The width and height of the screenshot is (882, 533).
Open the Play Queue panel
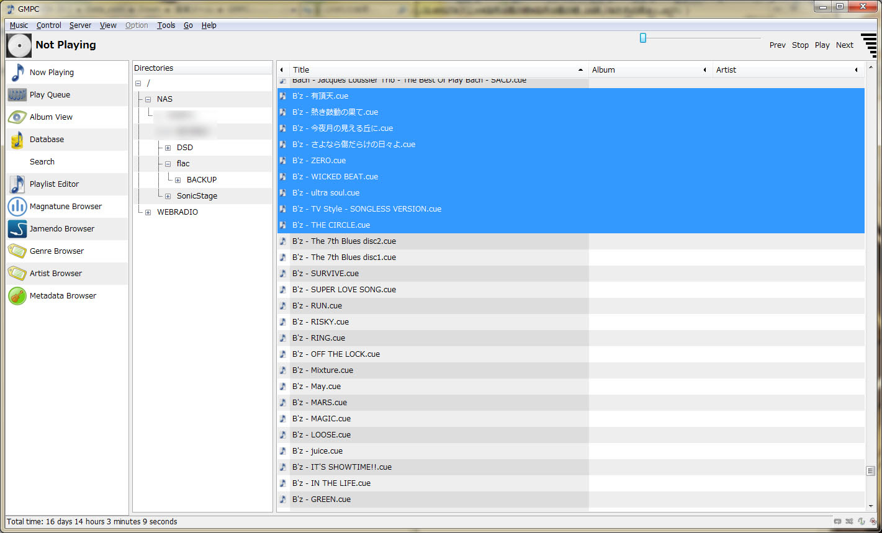[67, 95]
